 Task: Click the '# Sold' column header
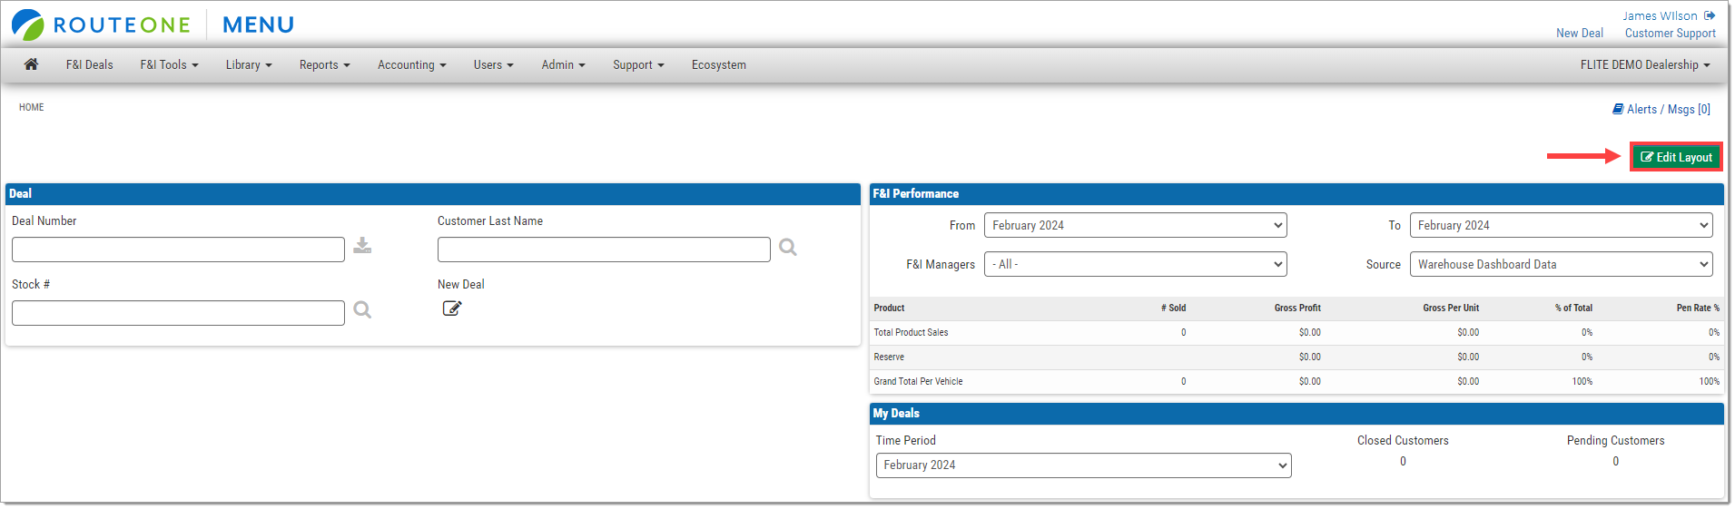pos(1173,308)
